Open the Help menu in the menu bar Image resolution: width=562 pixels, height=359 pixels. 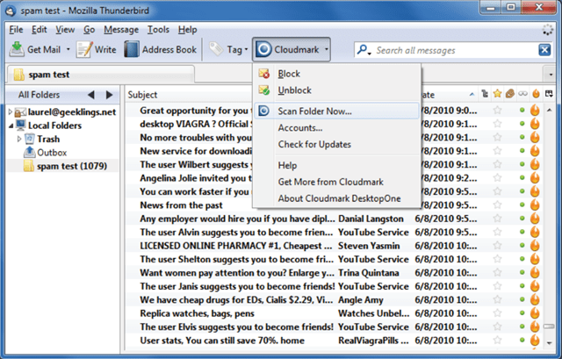[x=187, y=30]
